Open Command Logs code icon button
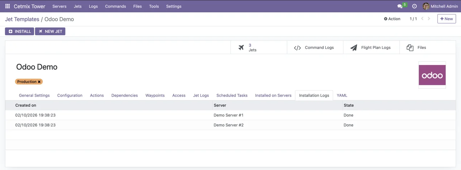 (x=315, y=47)
